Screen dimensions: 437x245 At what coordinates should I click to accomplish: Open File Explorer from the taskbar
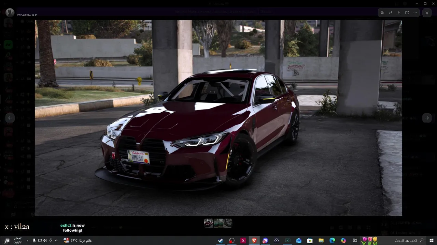click(x=321, y=241)
